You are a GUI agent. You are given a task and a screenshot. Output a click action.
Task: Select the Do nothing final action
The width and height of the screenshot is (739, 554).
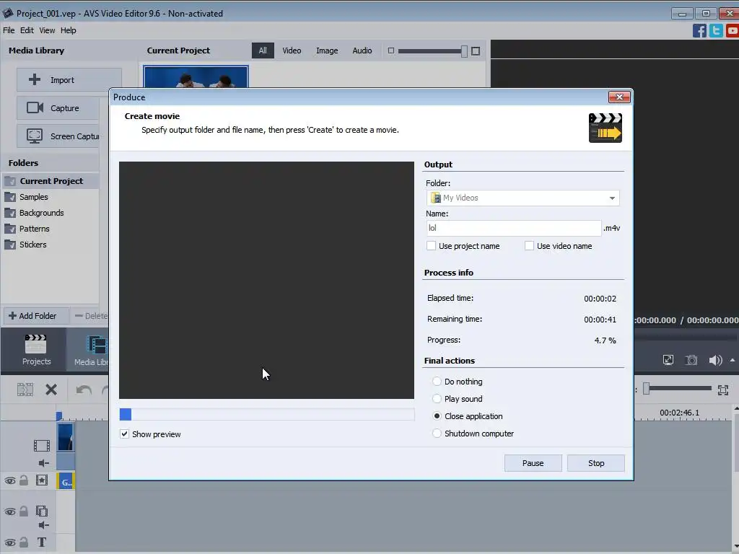[437, 381]
